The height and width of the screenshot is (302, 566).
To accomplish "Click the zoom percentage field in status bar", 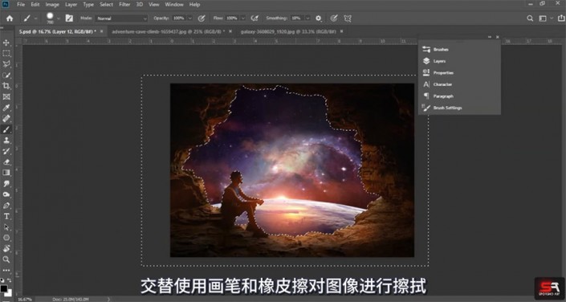I will [25, 299].
